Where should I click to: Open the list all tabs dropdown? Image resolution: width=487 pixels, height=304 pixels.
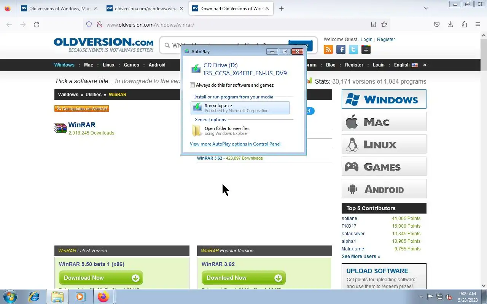click(x=426, y=8)
